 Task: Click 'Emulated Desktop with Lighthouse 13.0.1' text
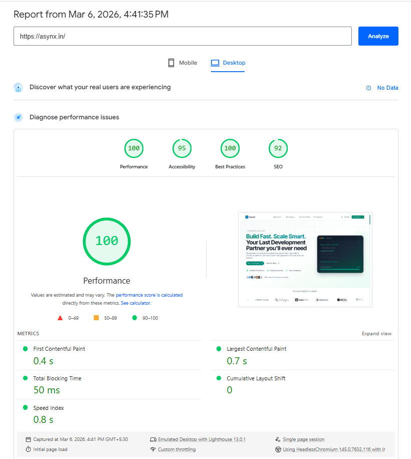click(x=201, y=439)
